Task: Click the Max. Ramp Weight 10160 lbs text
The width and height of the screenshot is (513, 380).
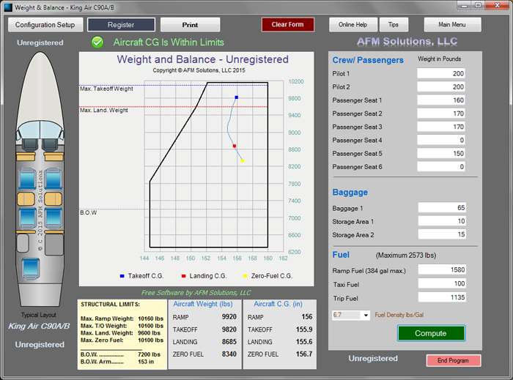Action: (122, 318)
